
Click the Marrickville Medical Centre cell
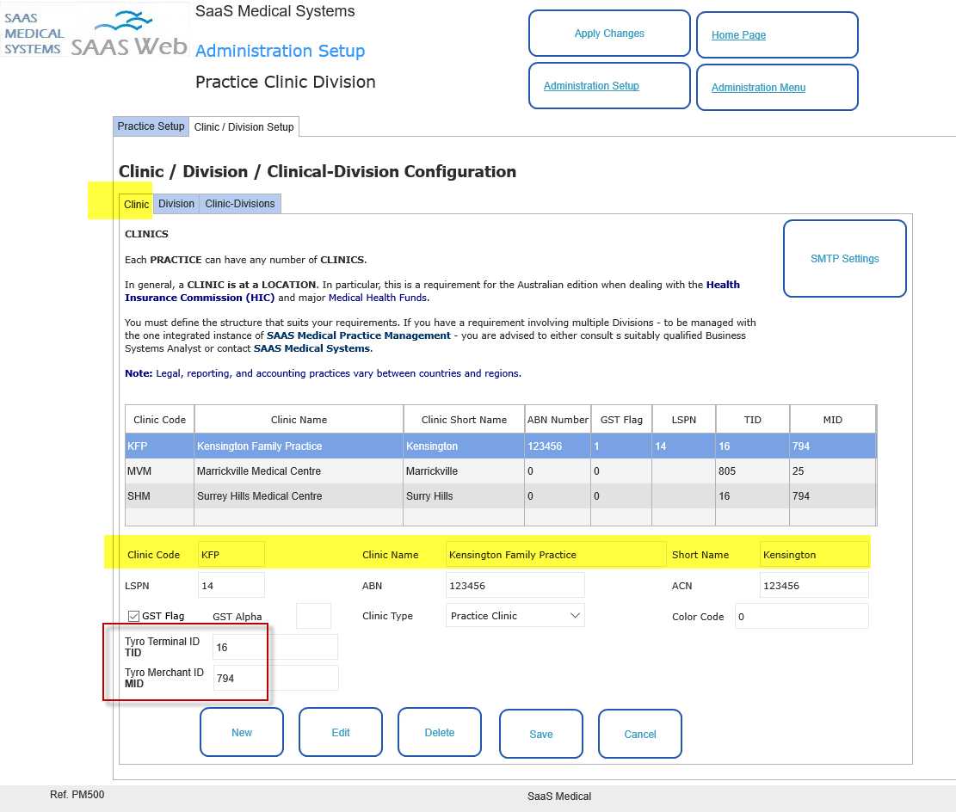pyautogui.click(x=299, y=471)
